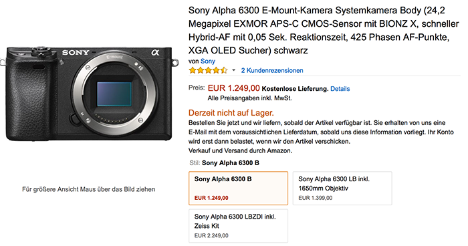Click the camera's image sensor in the photo
Viewport: 468px width, 246px height.
pos(114,94)
